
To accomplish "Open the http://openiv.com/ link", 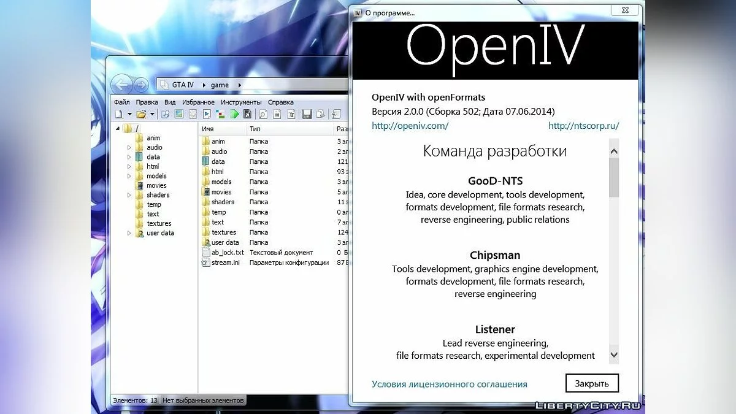I will coord(410,126).
